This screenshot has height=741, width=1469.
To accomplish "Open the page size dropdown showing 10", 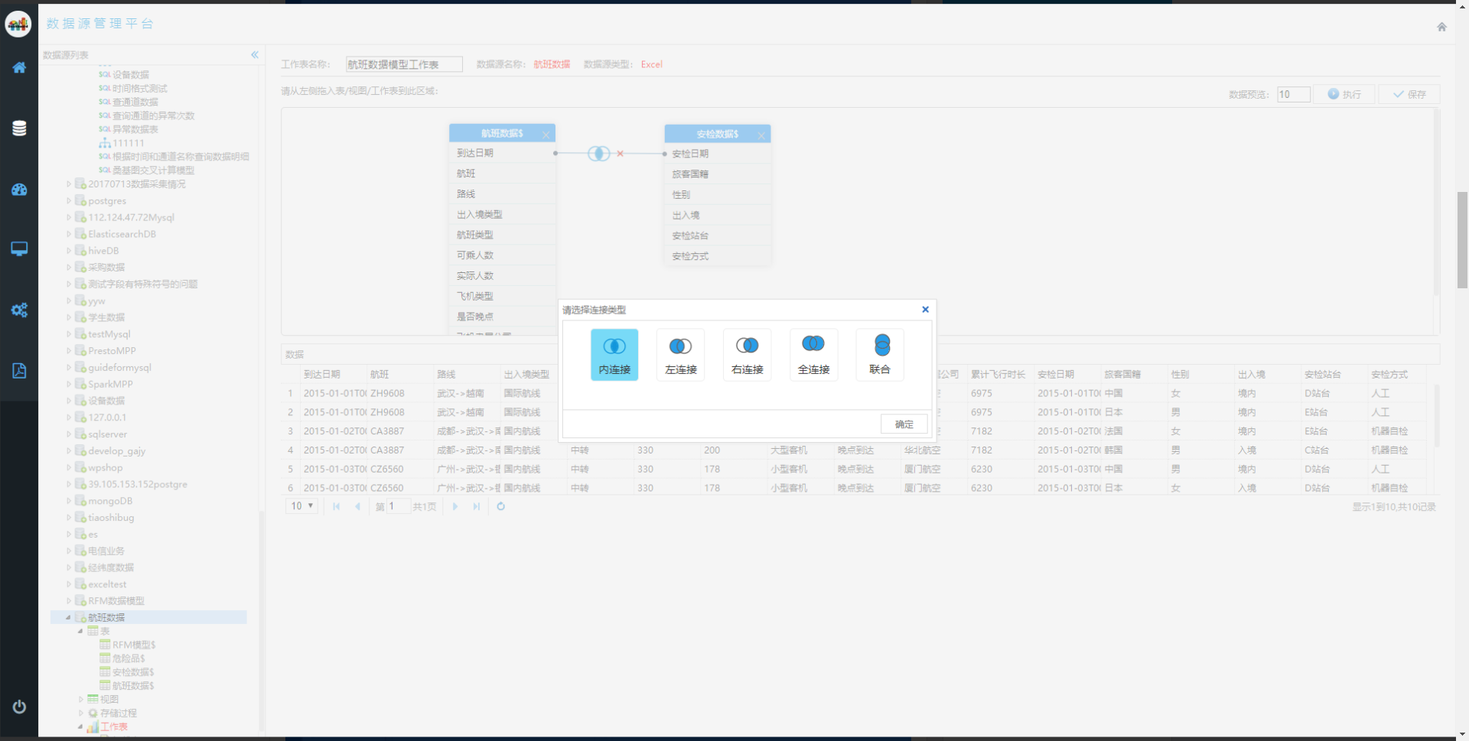I will [302, 506].
